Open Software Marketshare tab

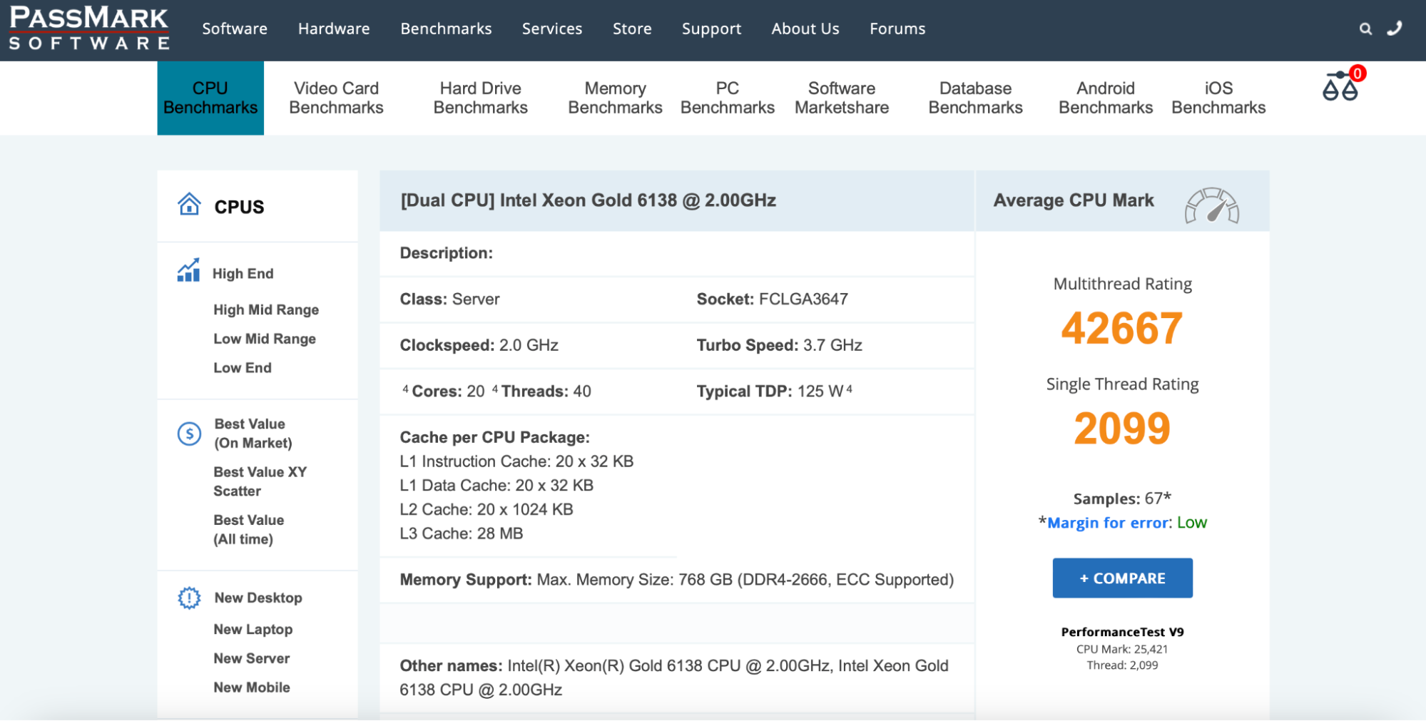842,98
